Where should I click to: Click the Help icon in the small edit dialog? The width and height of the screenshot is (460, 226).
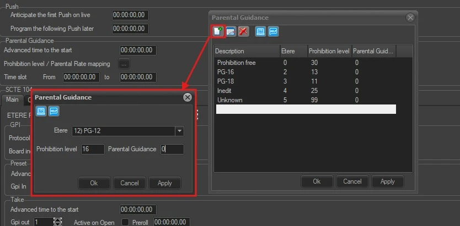click(x=54, y=112)
